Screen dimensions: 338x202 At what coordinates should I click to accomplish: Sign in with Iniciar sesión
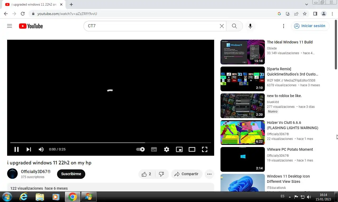coord(310,26)
